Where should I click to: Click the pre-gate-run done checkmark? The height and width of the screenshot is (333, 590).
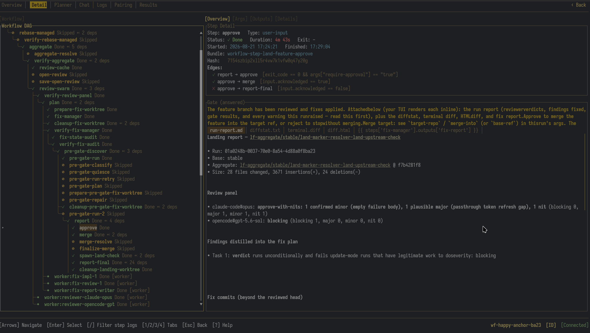click(63, 158)
